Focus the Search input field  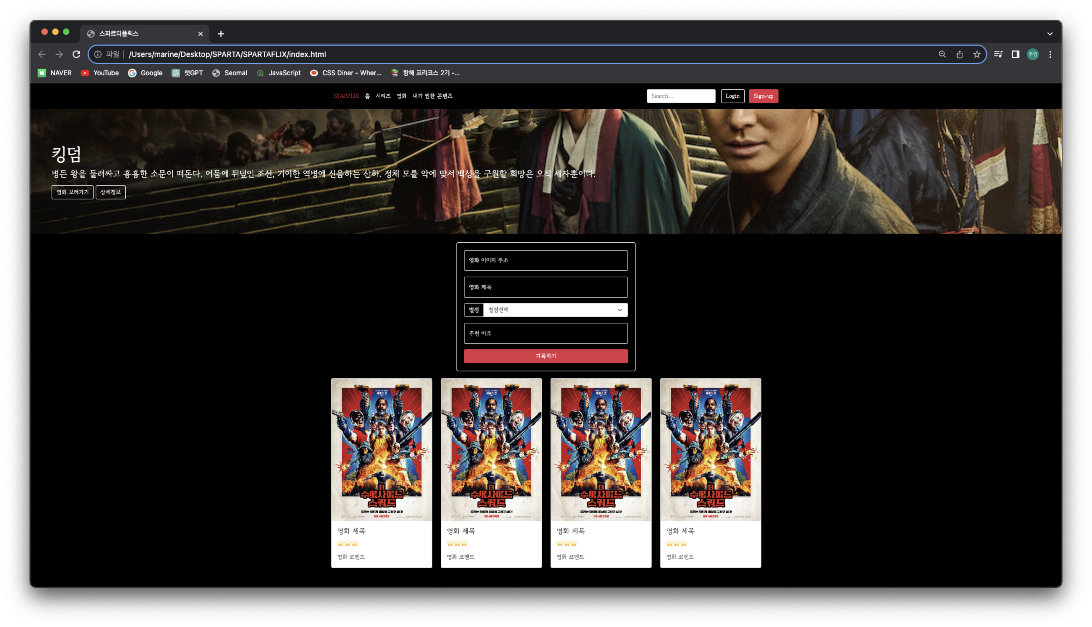[680, 96]
